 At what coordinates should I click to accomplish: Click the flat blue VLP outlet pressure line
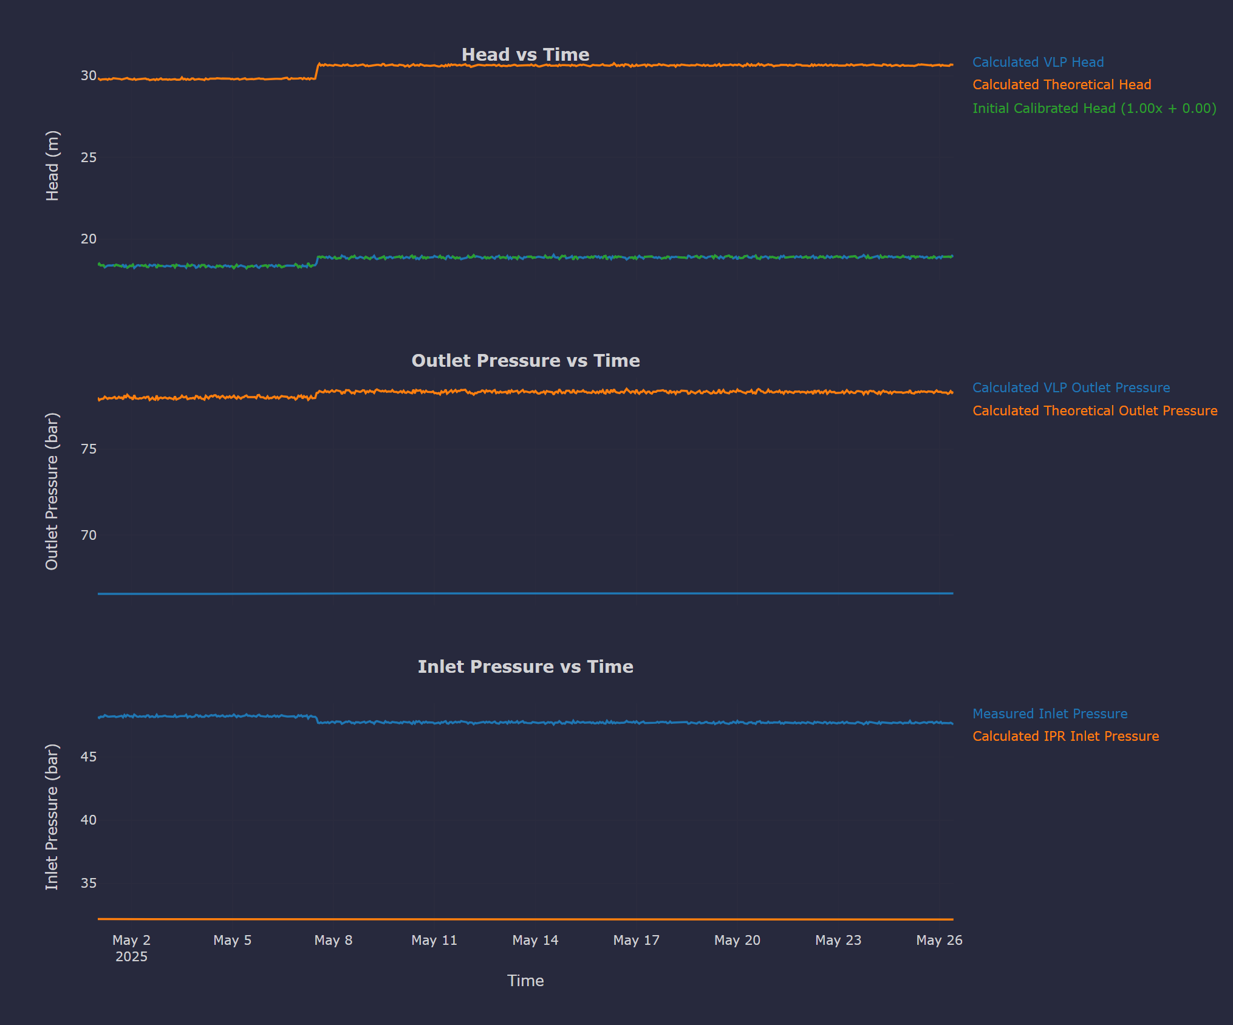click(x=525, y=593)
